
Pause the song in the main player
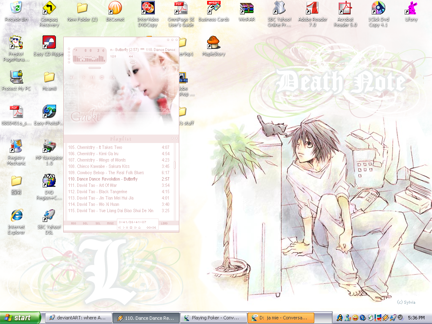click(92, 78)
